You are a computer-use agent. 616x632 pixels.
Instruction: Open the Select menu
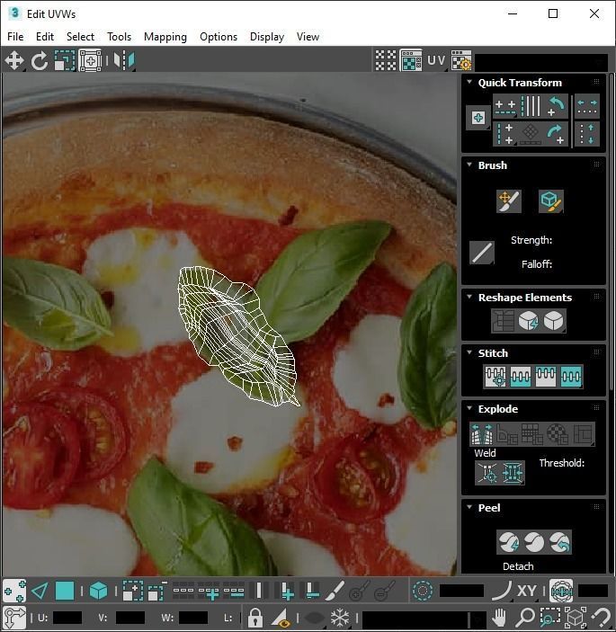80,37
